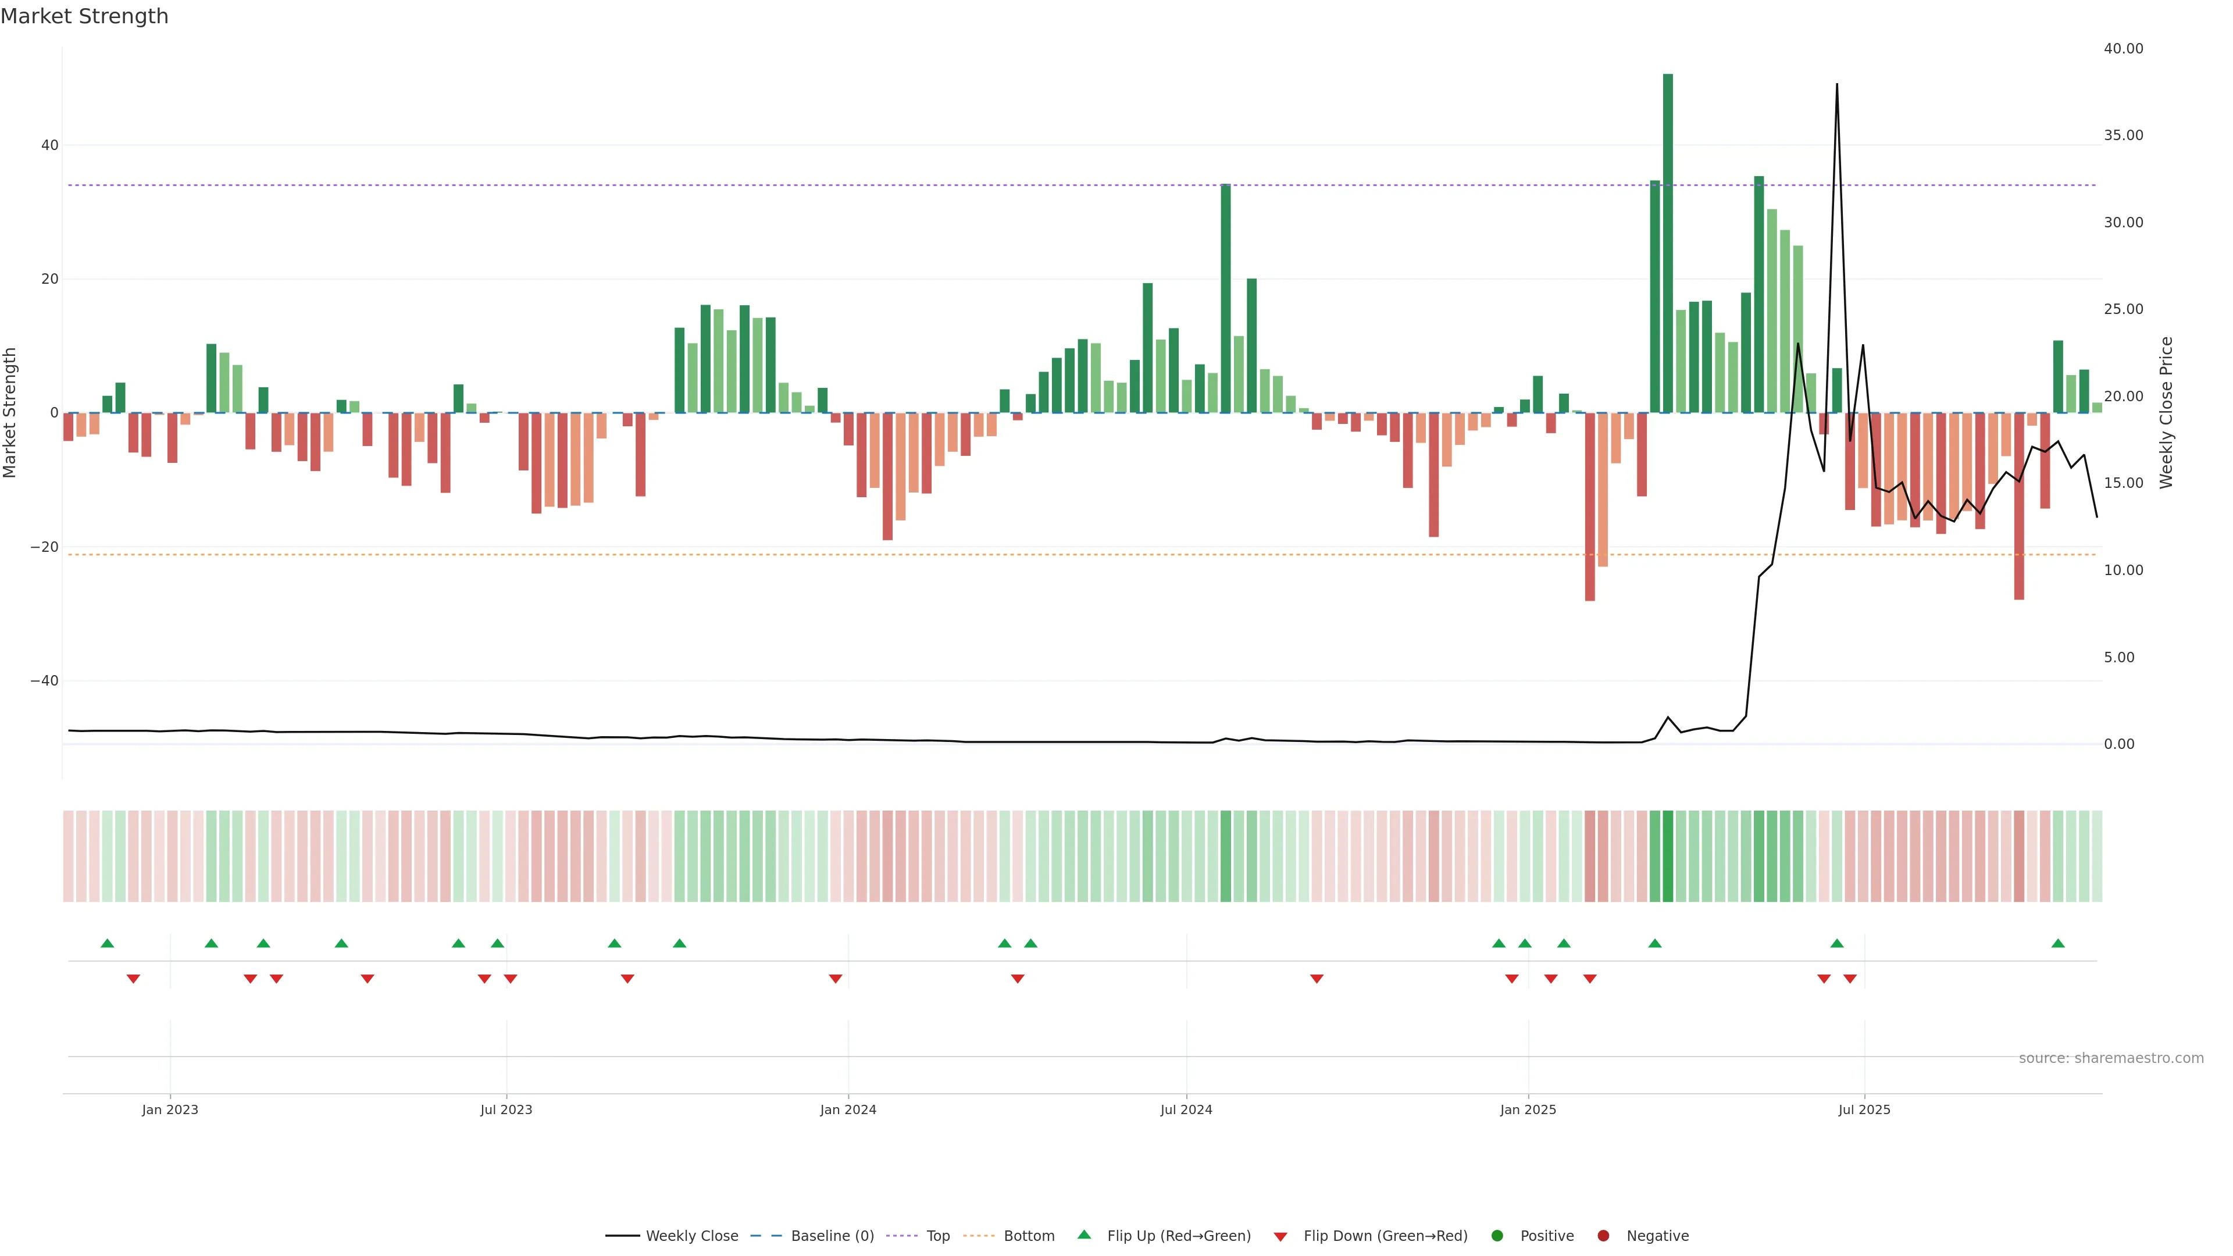The height and width of the screenshot is (1256, 2233).
Task: Click the green Positive circle legend icon
Action: 1497,1235
